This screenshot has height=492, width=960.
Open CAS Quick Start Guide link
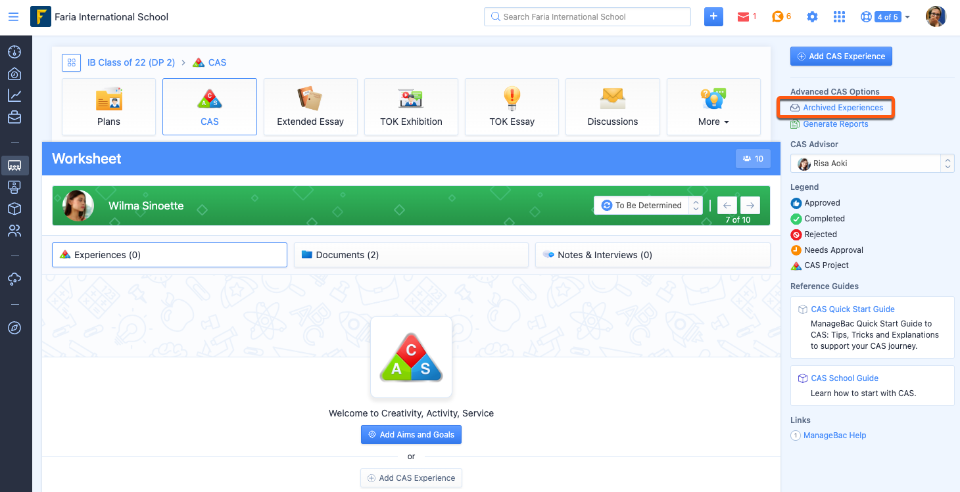click(853, 309)
